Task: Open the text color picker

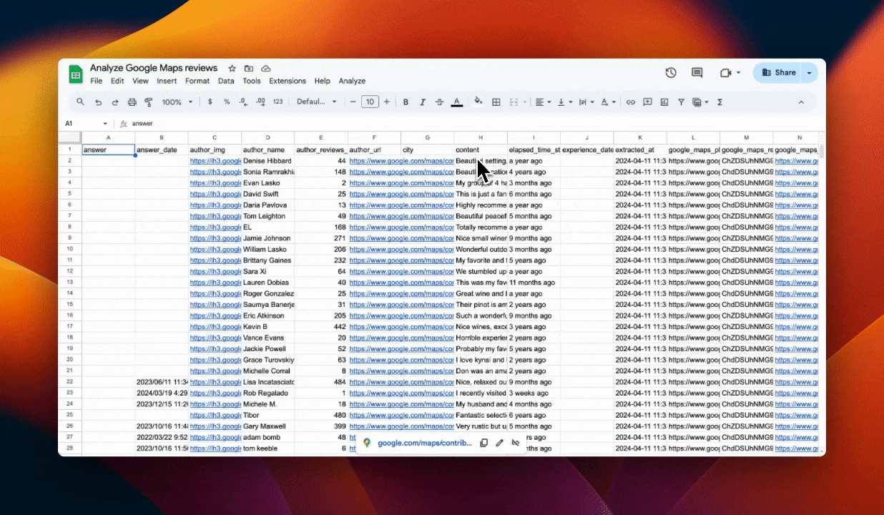Action: tap(457, 102)
